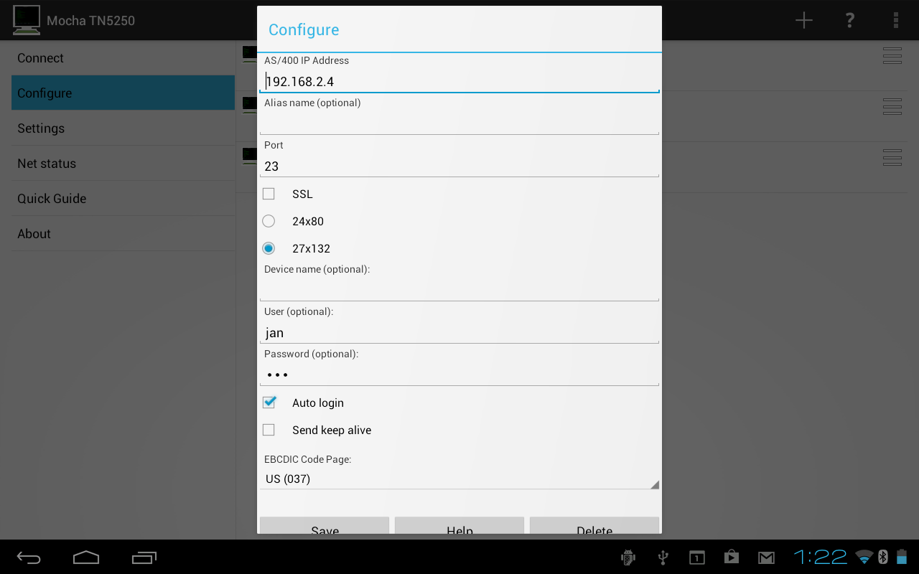Viewport: 919px width, 574px height.
Task: Focus the Password field
Action: click(459, 375)
